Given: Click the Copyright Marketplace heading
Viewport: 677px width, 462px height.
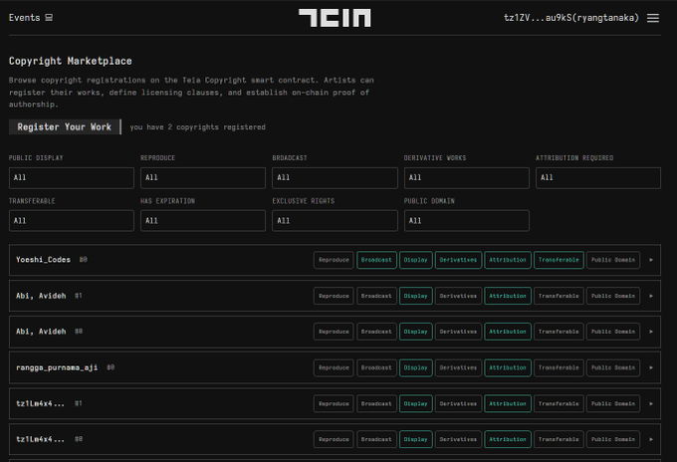Looking at the screenshot, I should [x=71, y=61].
